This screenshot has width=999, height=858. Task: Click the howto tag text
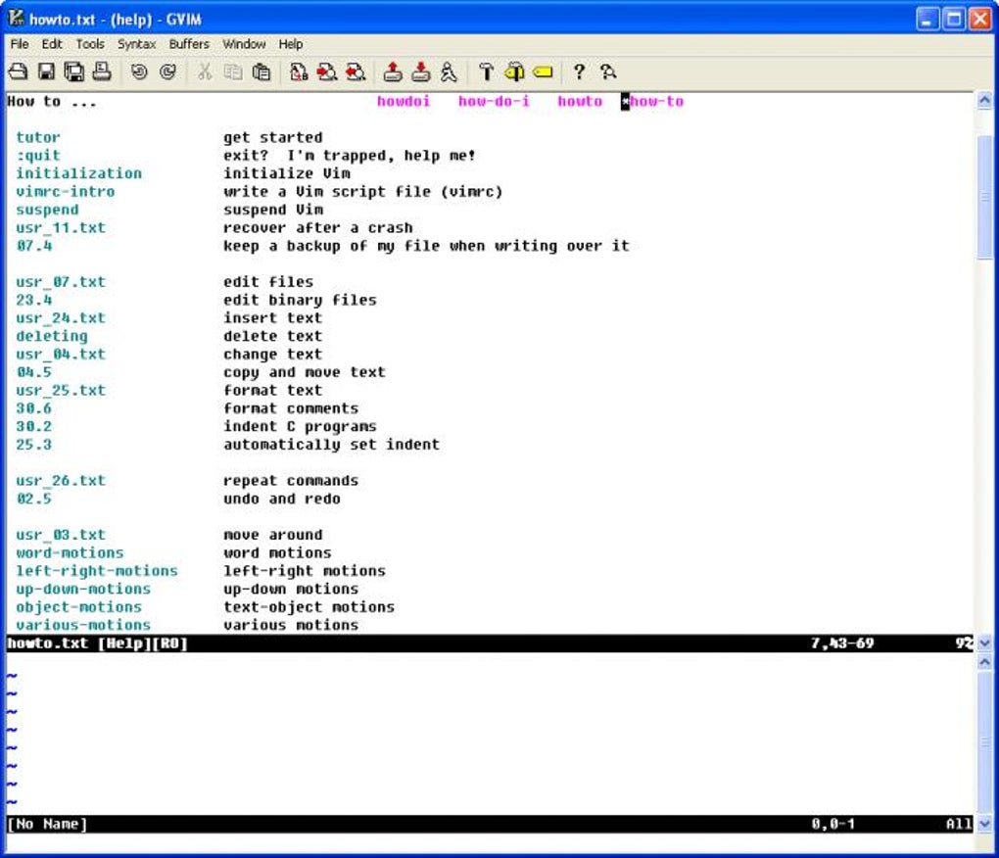[x=580, y=101]
